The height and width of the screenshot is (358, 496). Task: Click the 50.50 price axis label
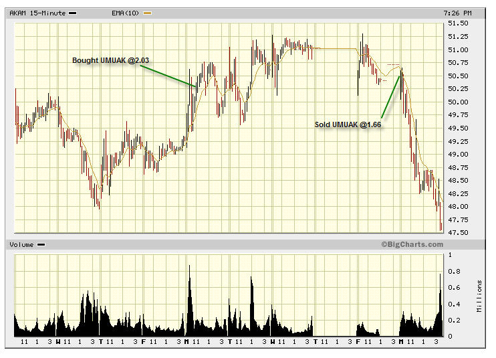coord(458,76)
